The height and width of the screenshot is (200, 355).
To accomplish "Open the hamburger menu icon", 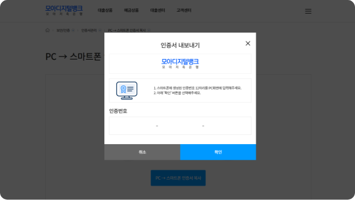I will (308, 11).
